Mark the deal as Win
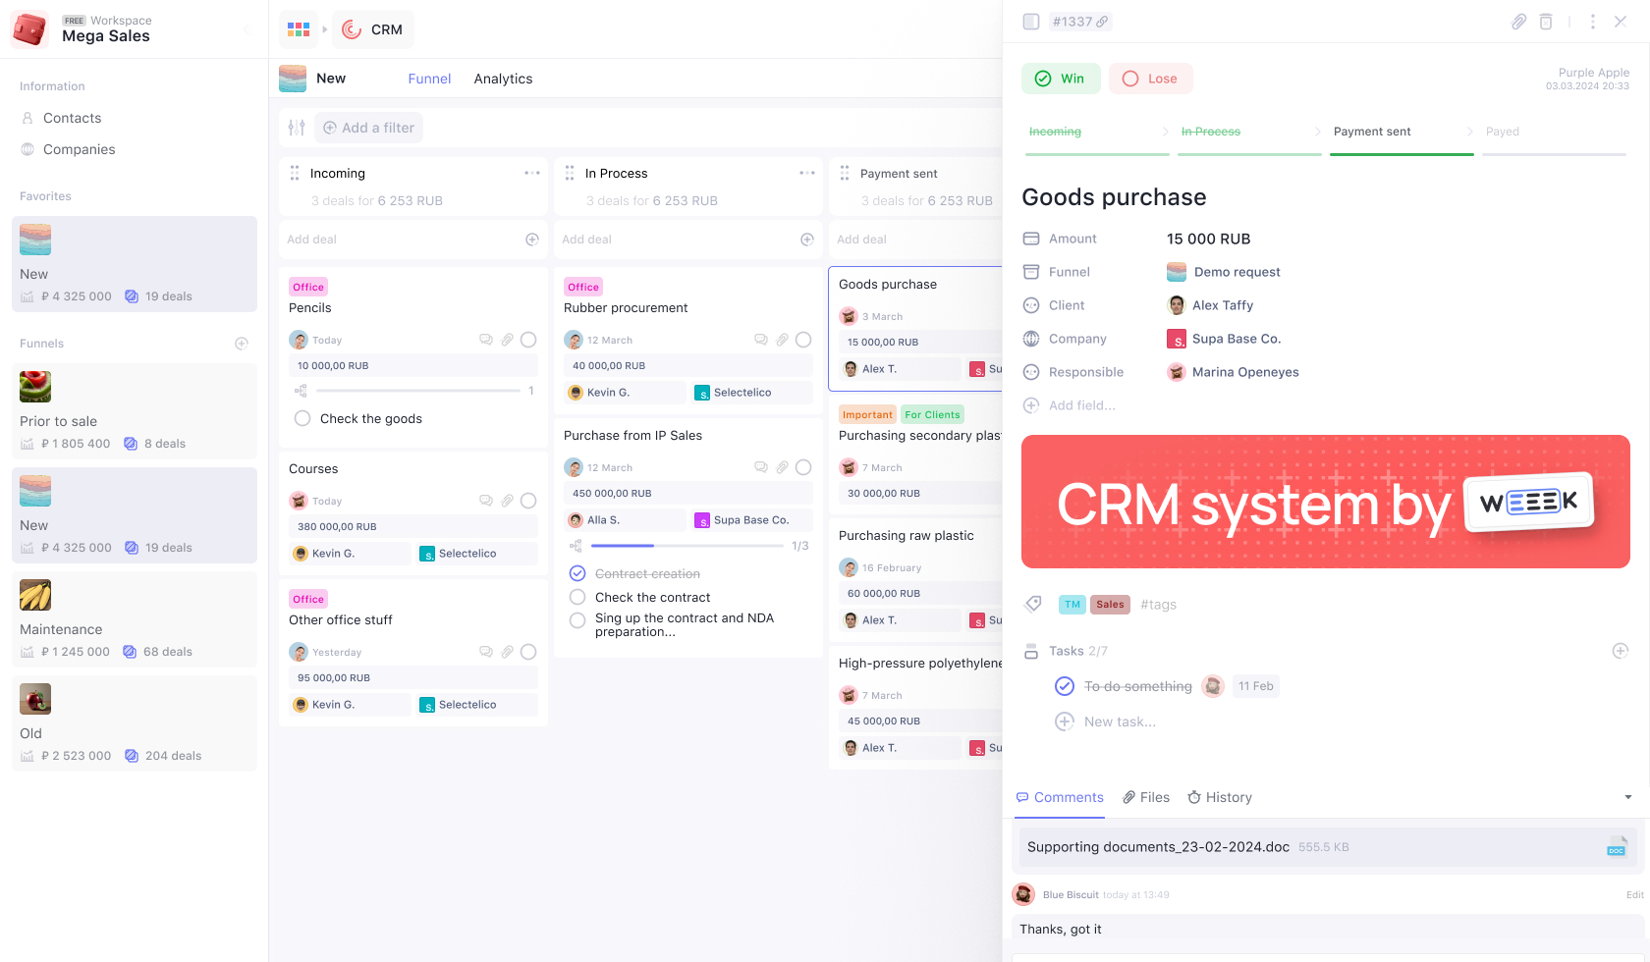1650x962 pixels. (1061, 79)
